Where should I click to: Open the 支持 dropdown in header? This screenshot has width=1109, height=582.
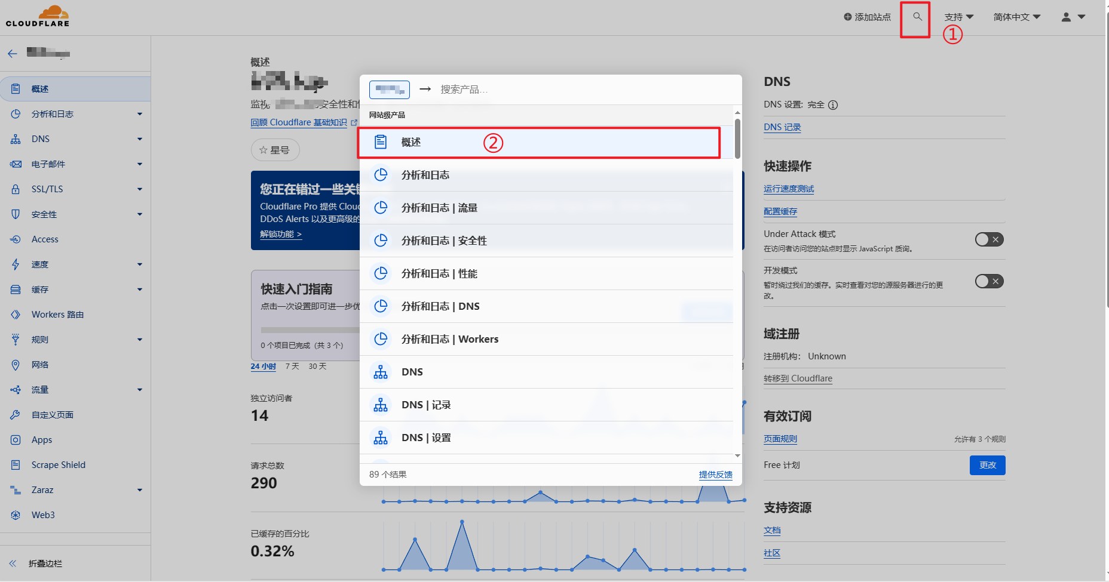958,17
